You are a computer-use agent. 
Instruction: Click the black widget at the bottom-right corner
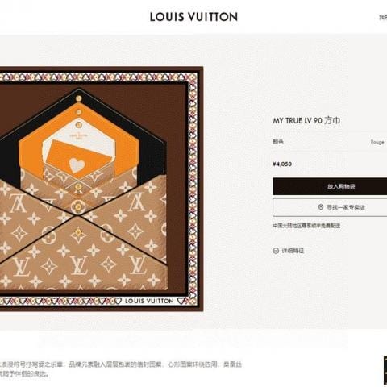[385, 370]
